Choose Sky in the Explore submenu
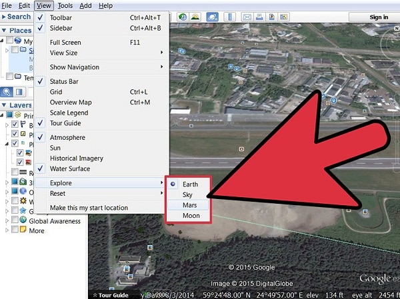This screenshot has width=400, height=299. pos(189,194)
